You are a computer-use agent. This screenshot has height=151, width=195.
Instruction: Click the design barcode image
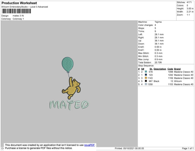point(16,11)
